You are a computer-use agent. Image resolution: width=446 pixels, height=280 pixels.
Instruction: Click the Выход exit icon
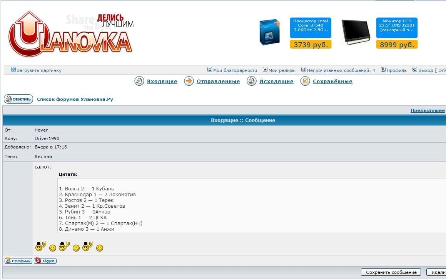[414, 70]
